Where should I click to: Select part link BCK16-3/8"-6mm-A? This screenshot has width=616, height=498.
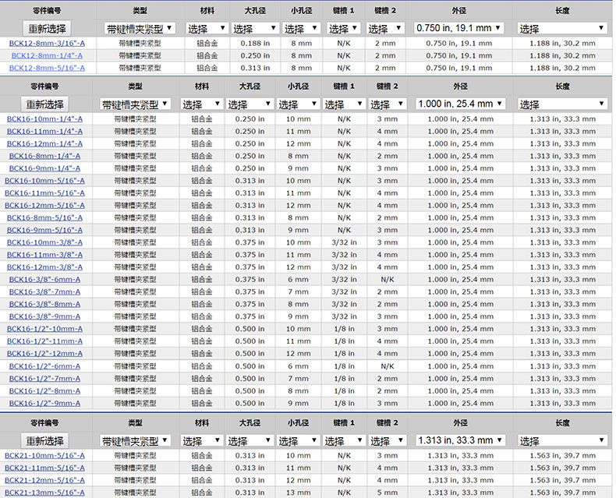coord(44,280)
